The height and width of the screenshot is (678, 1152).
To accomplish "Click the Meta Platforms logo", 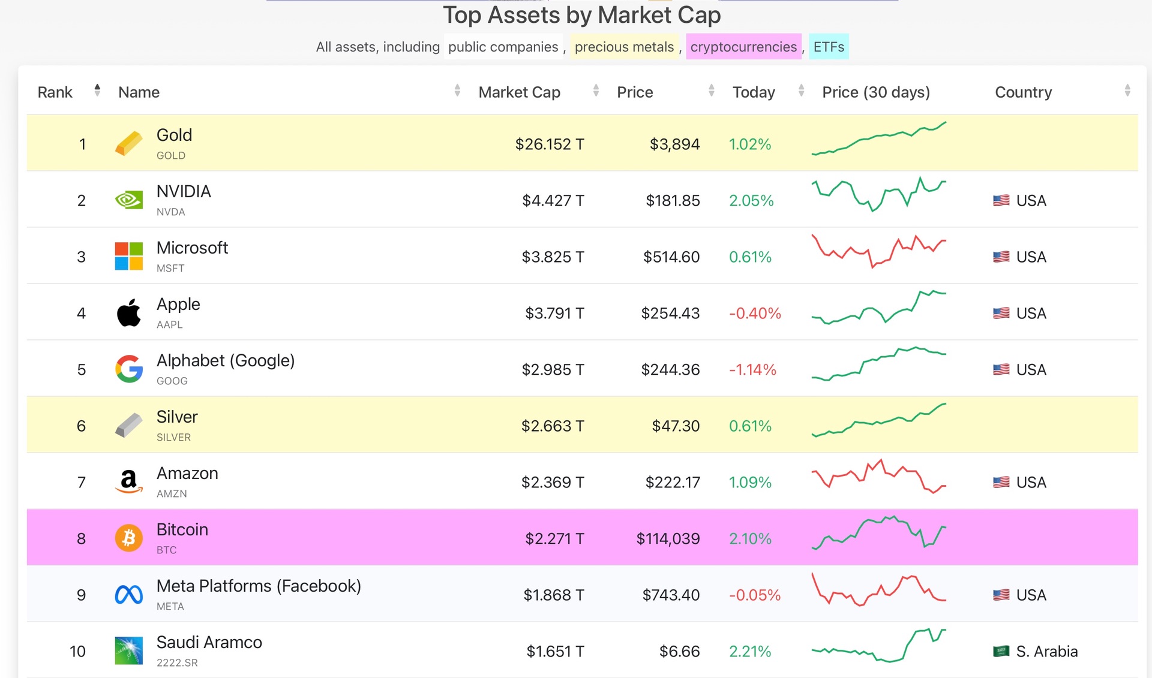I will pyautogui.click(x=128, y=595).
